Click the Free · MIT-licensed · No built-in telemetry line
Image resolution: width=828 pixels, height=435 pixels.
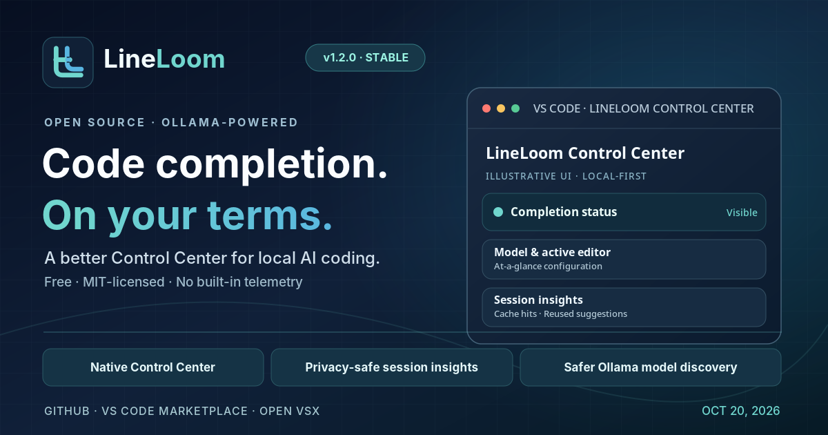click(173, 282)
